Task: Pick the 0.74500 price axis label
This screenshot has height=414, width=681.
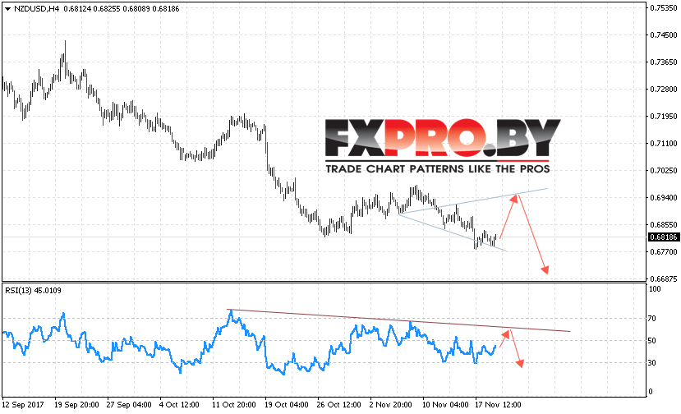Action: tap(664, 35)
